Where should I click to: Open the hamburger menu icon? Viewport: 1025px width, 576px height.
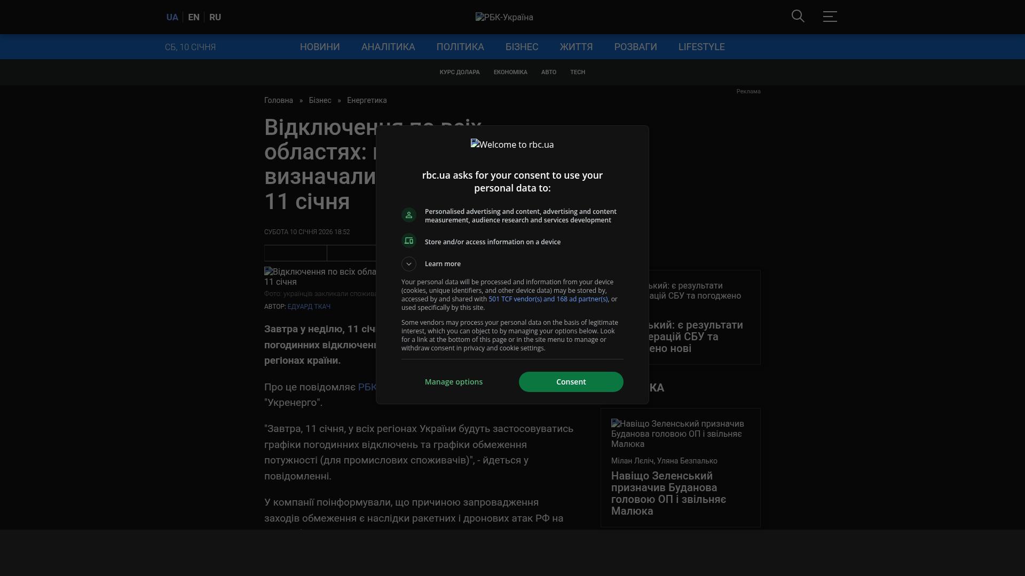(830, 17)
